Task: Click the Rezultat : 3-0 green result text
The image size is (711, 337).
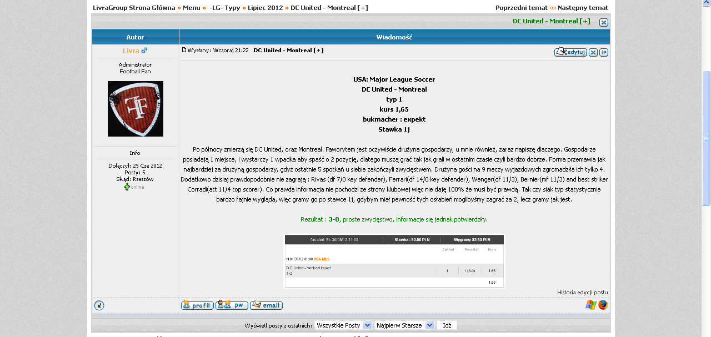Action: point(394,219)
